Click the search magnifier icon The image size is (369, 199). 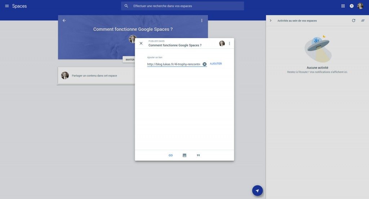[126, 6]
